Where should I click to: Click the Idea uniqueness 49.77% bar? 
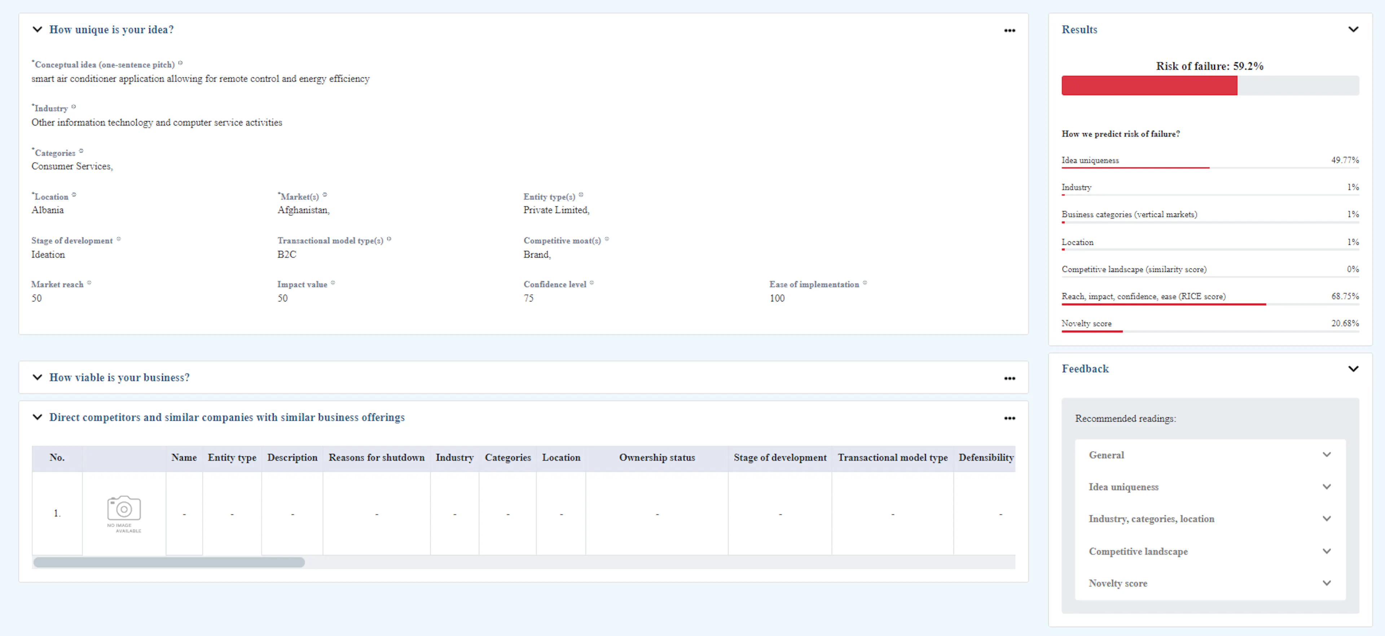point(1210,168)
